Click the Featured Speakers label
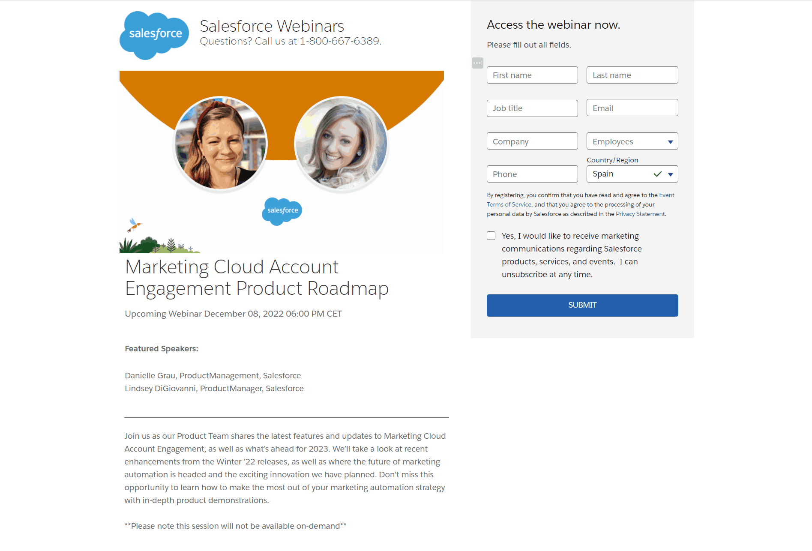 [161, 349]
